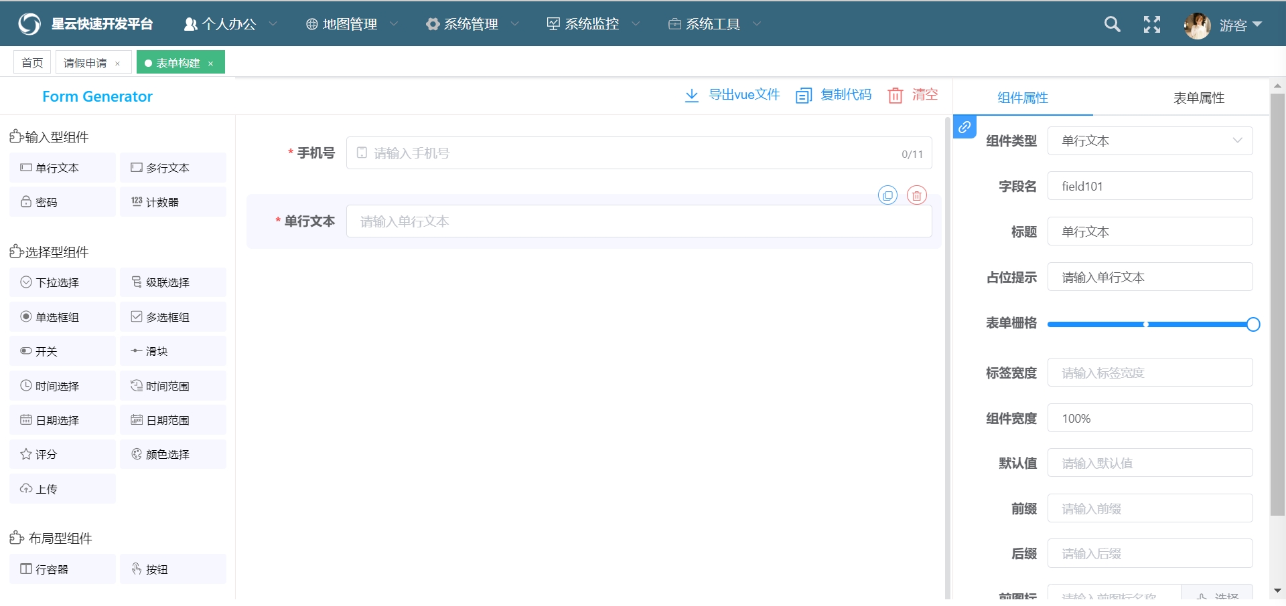Viewport: 1286px width, 606px height.
Task: Click the blue link icon in the properties panel
Action: pos(964,127)
